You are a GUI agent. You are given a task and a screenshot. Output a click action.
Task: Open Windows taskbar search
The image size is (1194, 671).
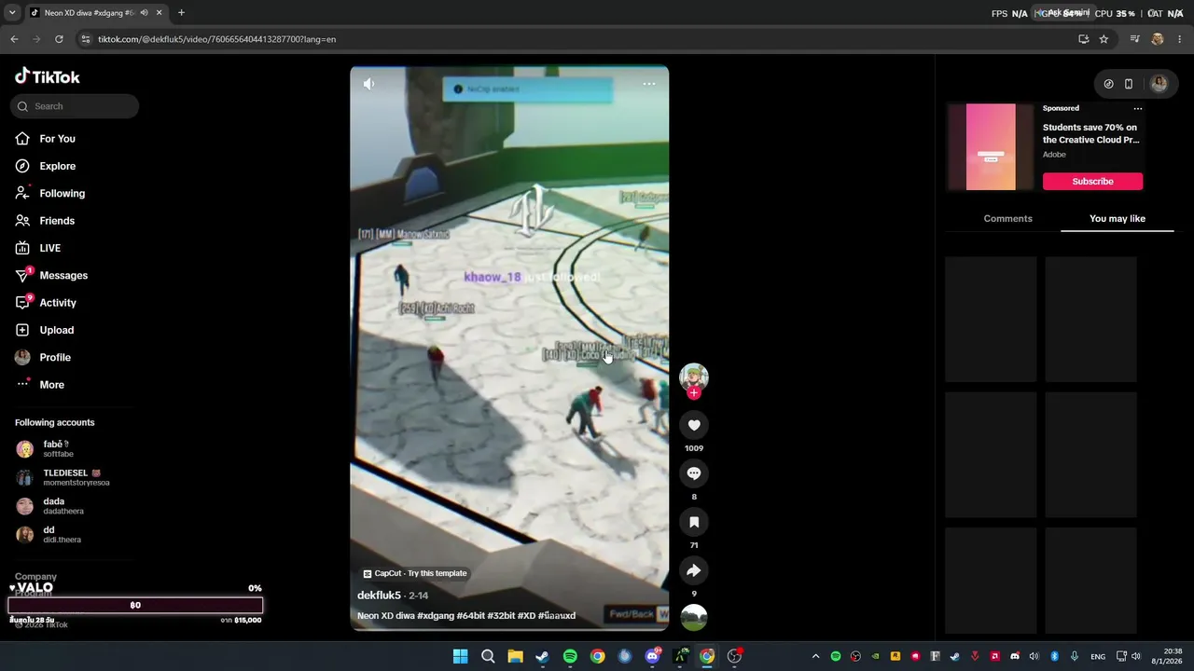tap(488, 656)
